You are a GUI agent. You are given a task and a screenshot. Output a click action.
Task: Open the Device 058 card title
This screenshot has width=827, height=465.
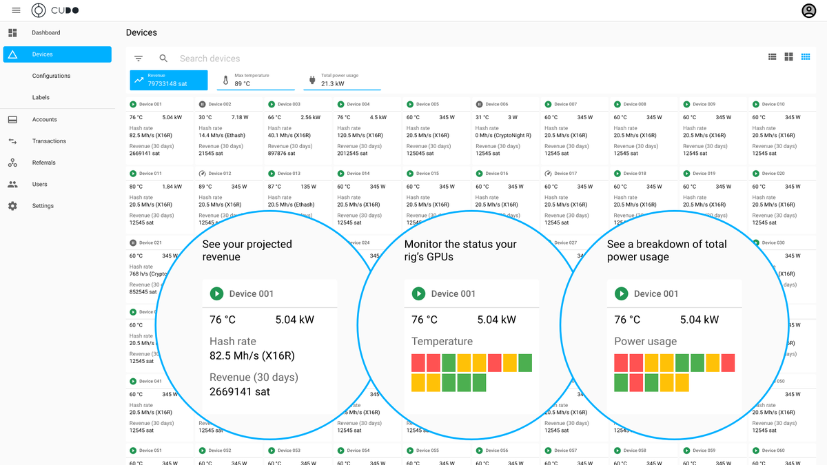[x=635, y=451]
